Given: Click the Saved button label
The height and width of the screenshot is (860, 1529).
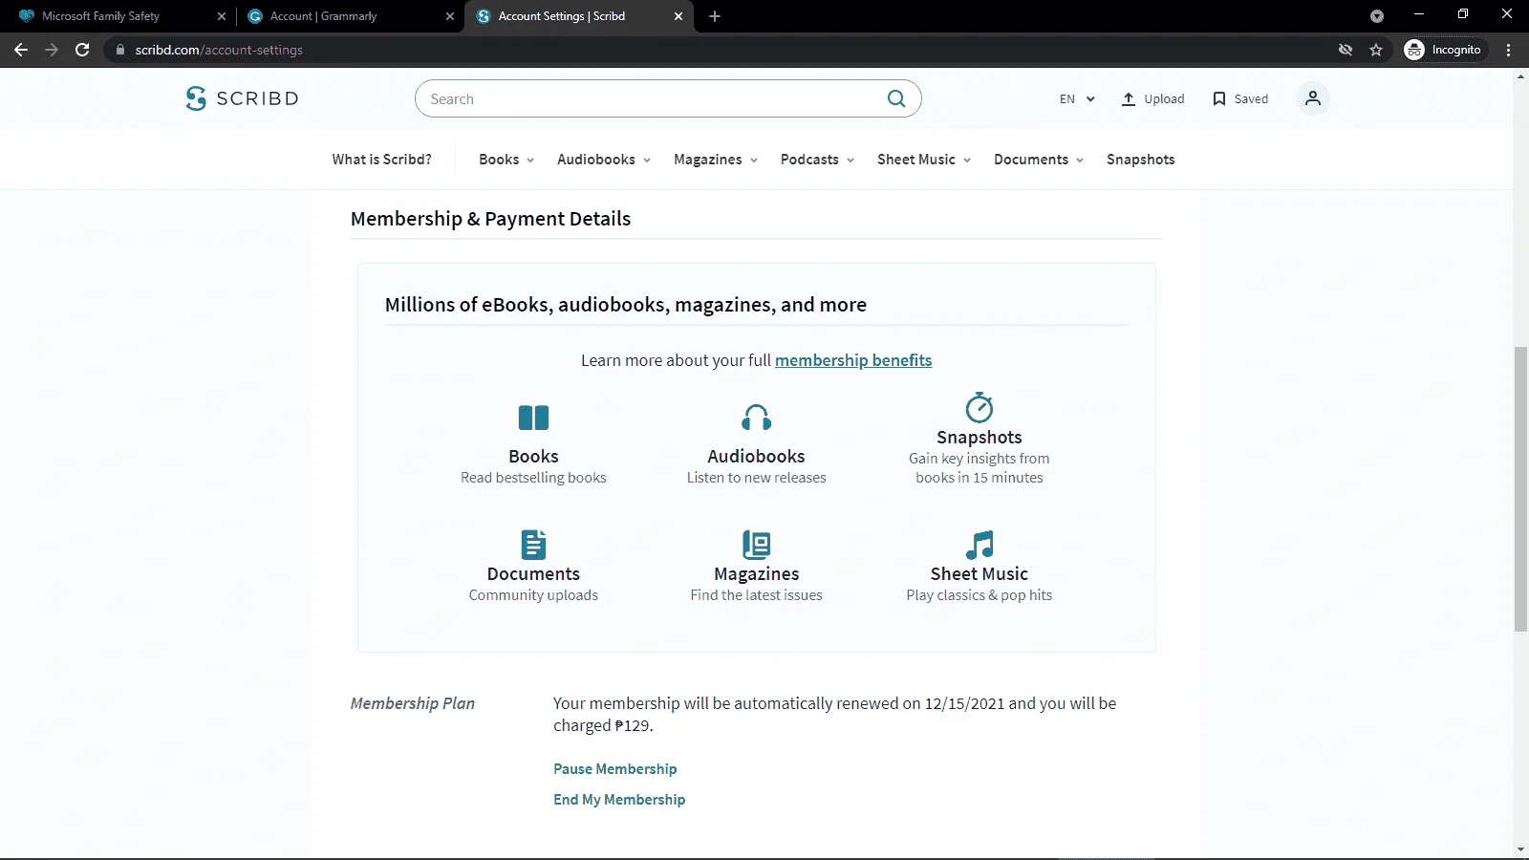Looking at the screenshot, I should (1251, 98).
